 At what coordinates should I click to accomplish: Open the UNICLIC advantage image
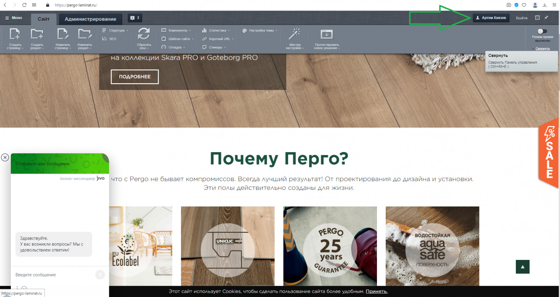pyautogui.click(x=228, y=246)
